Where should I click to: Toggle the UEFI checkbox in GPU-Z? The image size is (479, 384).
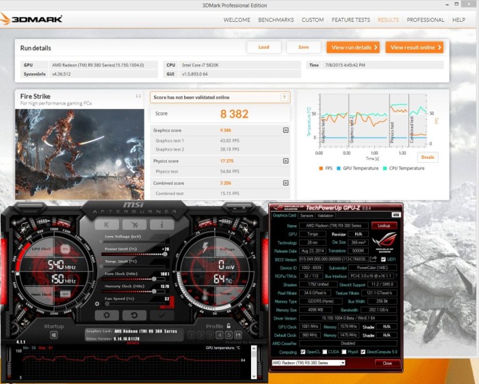click(x=383, y=259)
